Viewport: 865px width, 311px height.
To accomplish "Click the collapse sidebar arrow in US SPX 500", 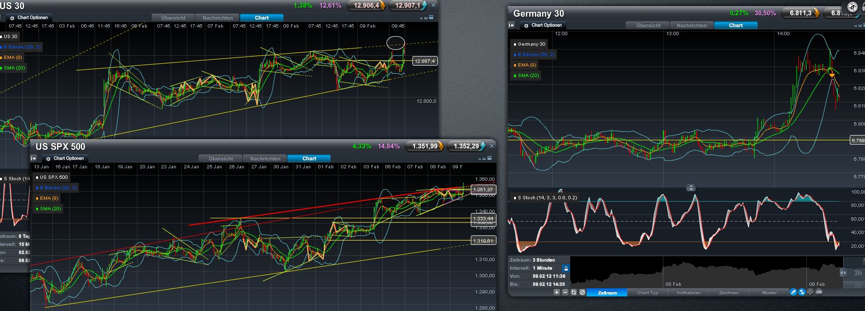I will 34,158.
